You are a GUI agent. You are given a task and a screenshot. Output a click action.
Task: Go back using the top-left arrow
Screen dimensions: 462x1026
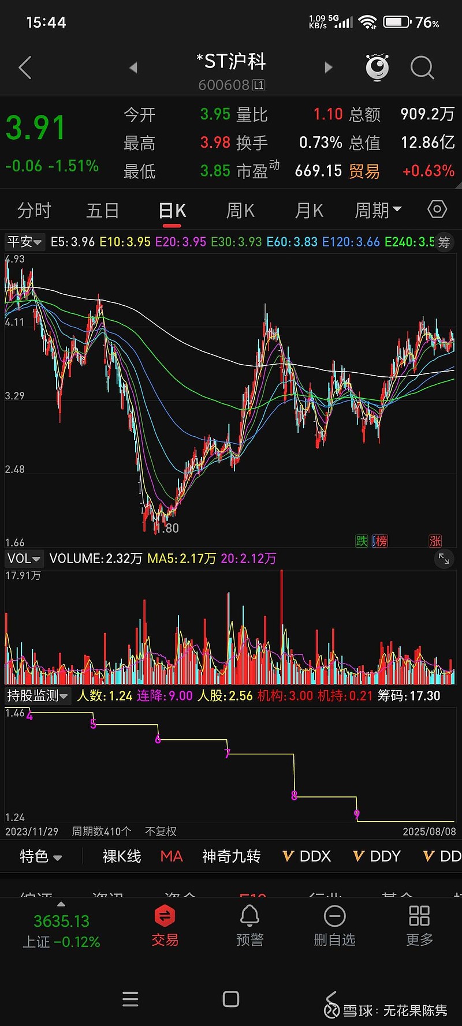click(x=25, y=68)
